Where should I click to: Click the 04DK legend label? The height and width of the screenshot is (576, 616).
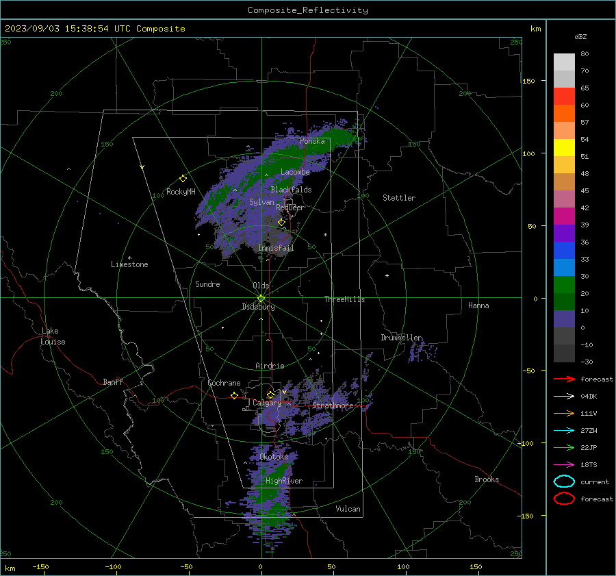click(589, 397)
